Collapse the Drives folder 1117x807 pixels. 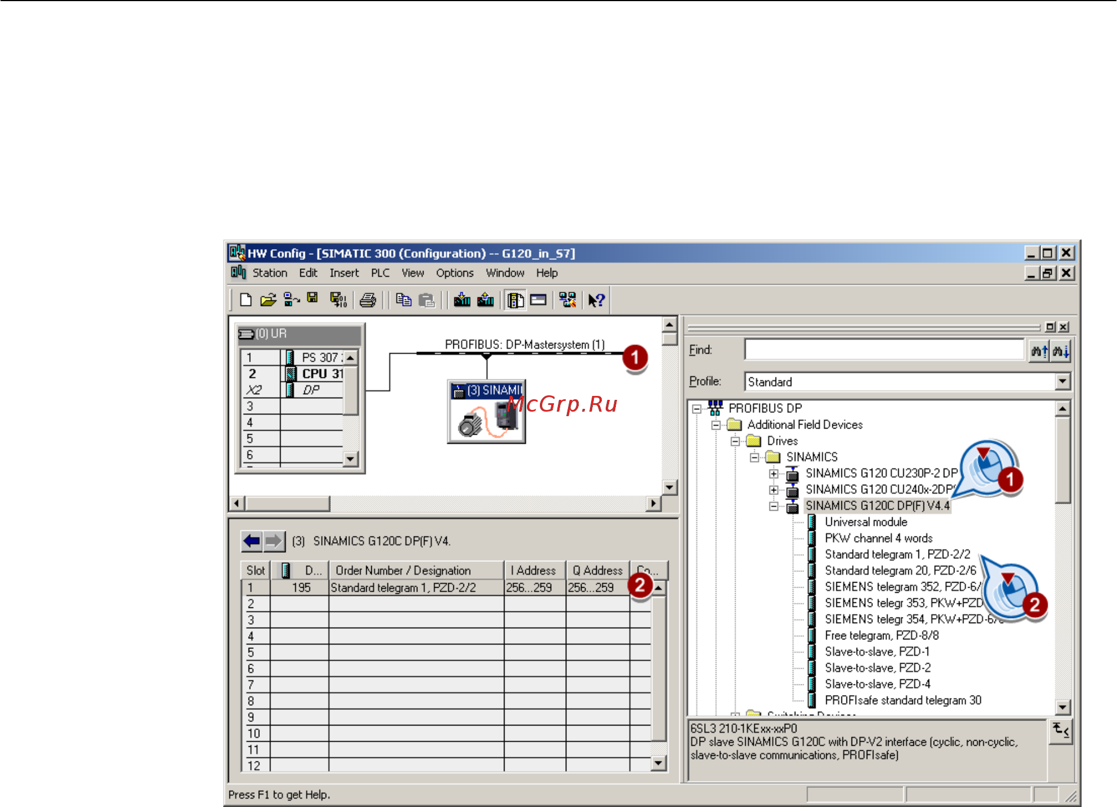[735, 441]
